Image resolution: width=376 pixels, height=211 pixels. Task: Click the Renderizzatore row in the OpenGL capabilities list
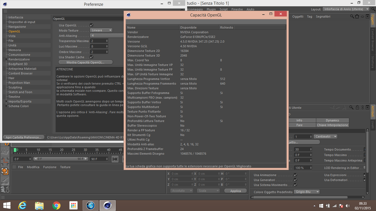tap(206, 37)
